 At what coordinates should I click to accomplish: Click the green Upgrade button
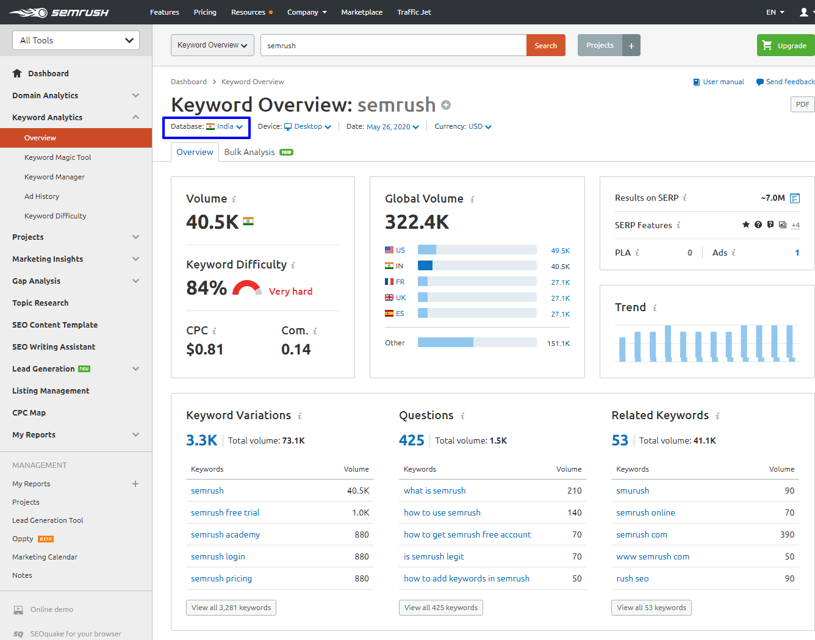[x=786, y=45]
